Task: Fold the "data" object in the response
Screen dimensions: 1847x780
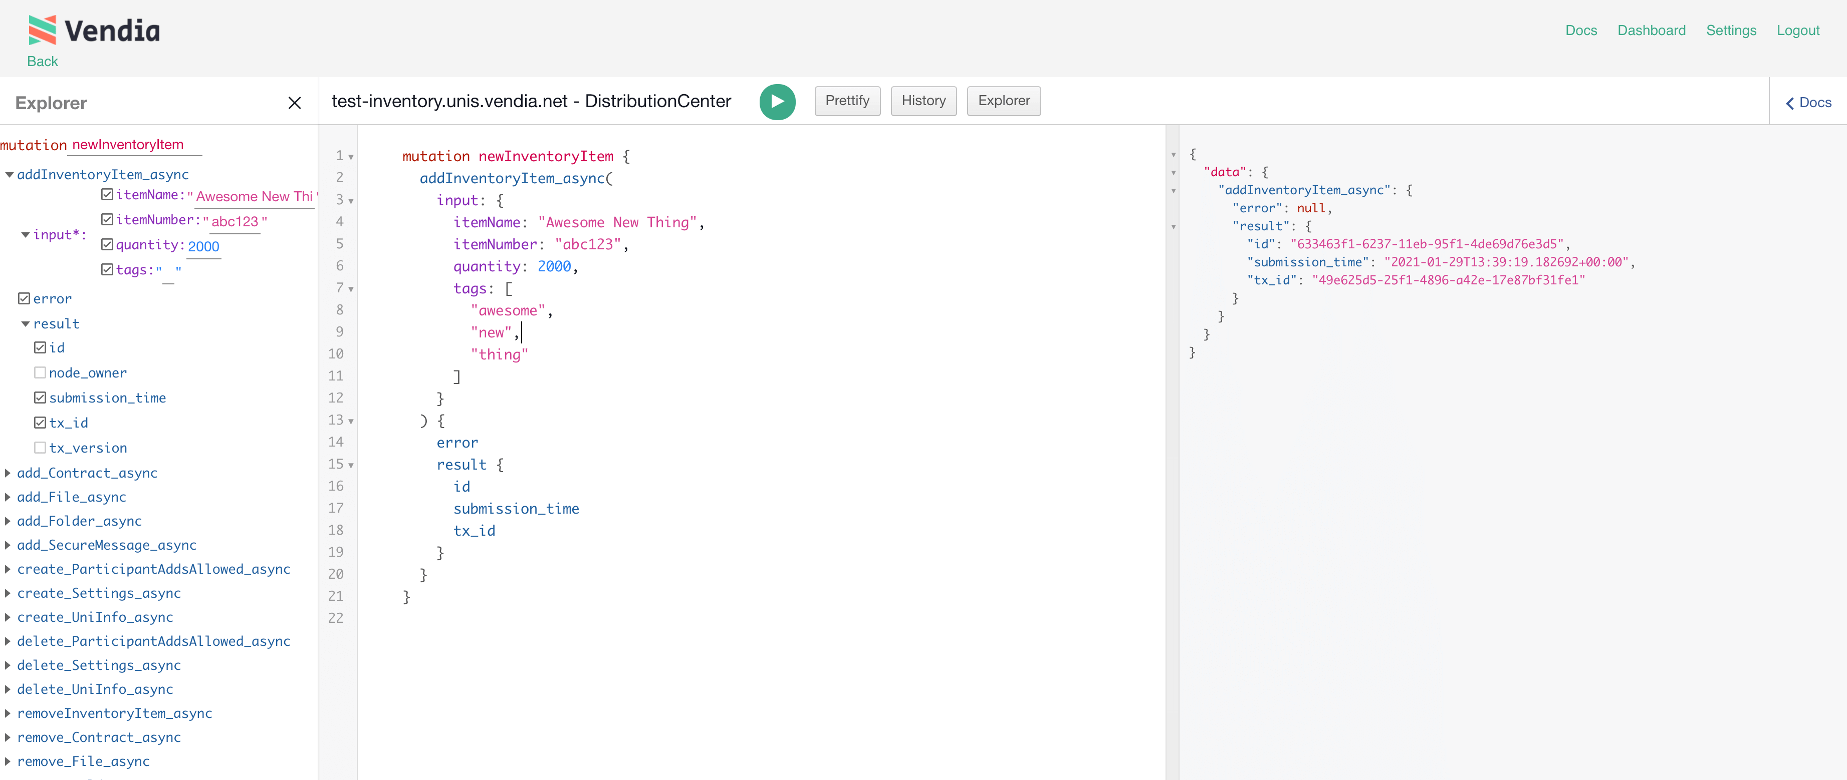Action: [1174, 173]
